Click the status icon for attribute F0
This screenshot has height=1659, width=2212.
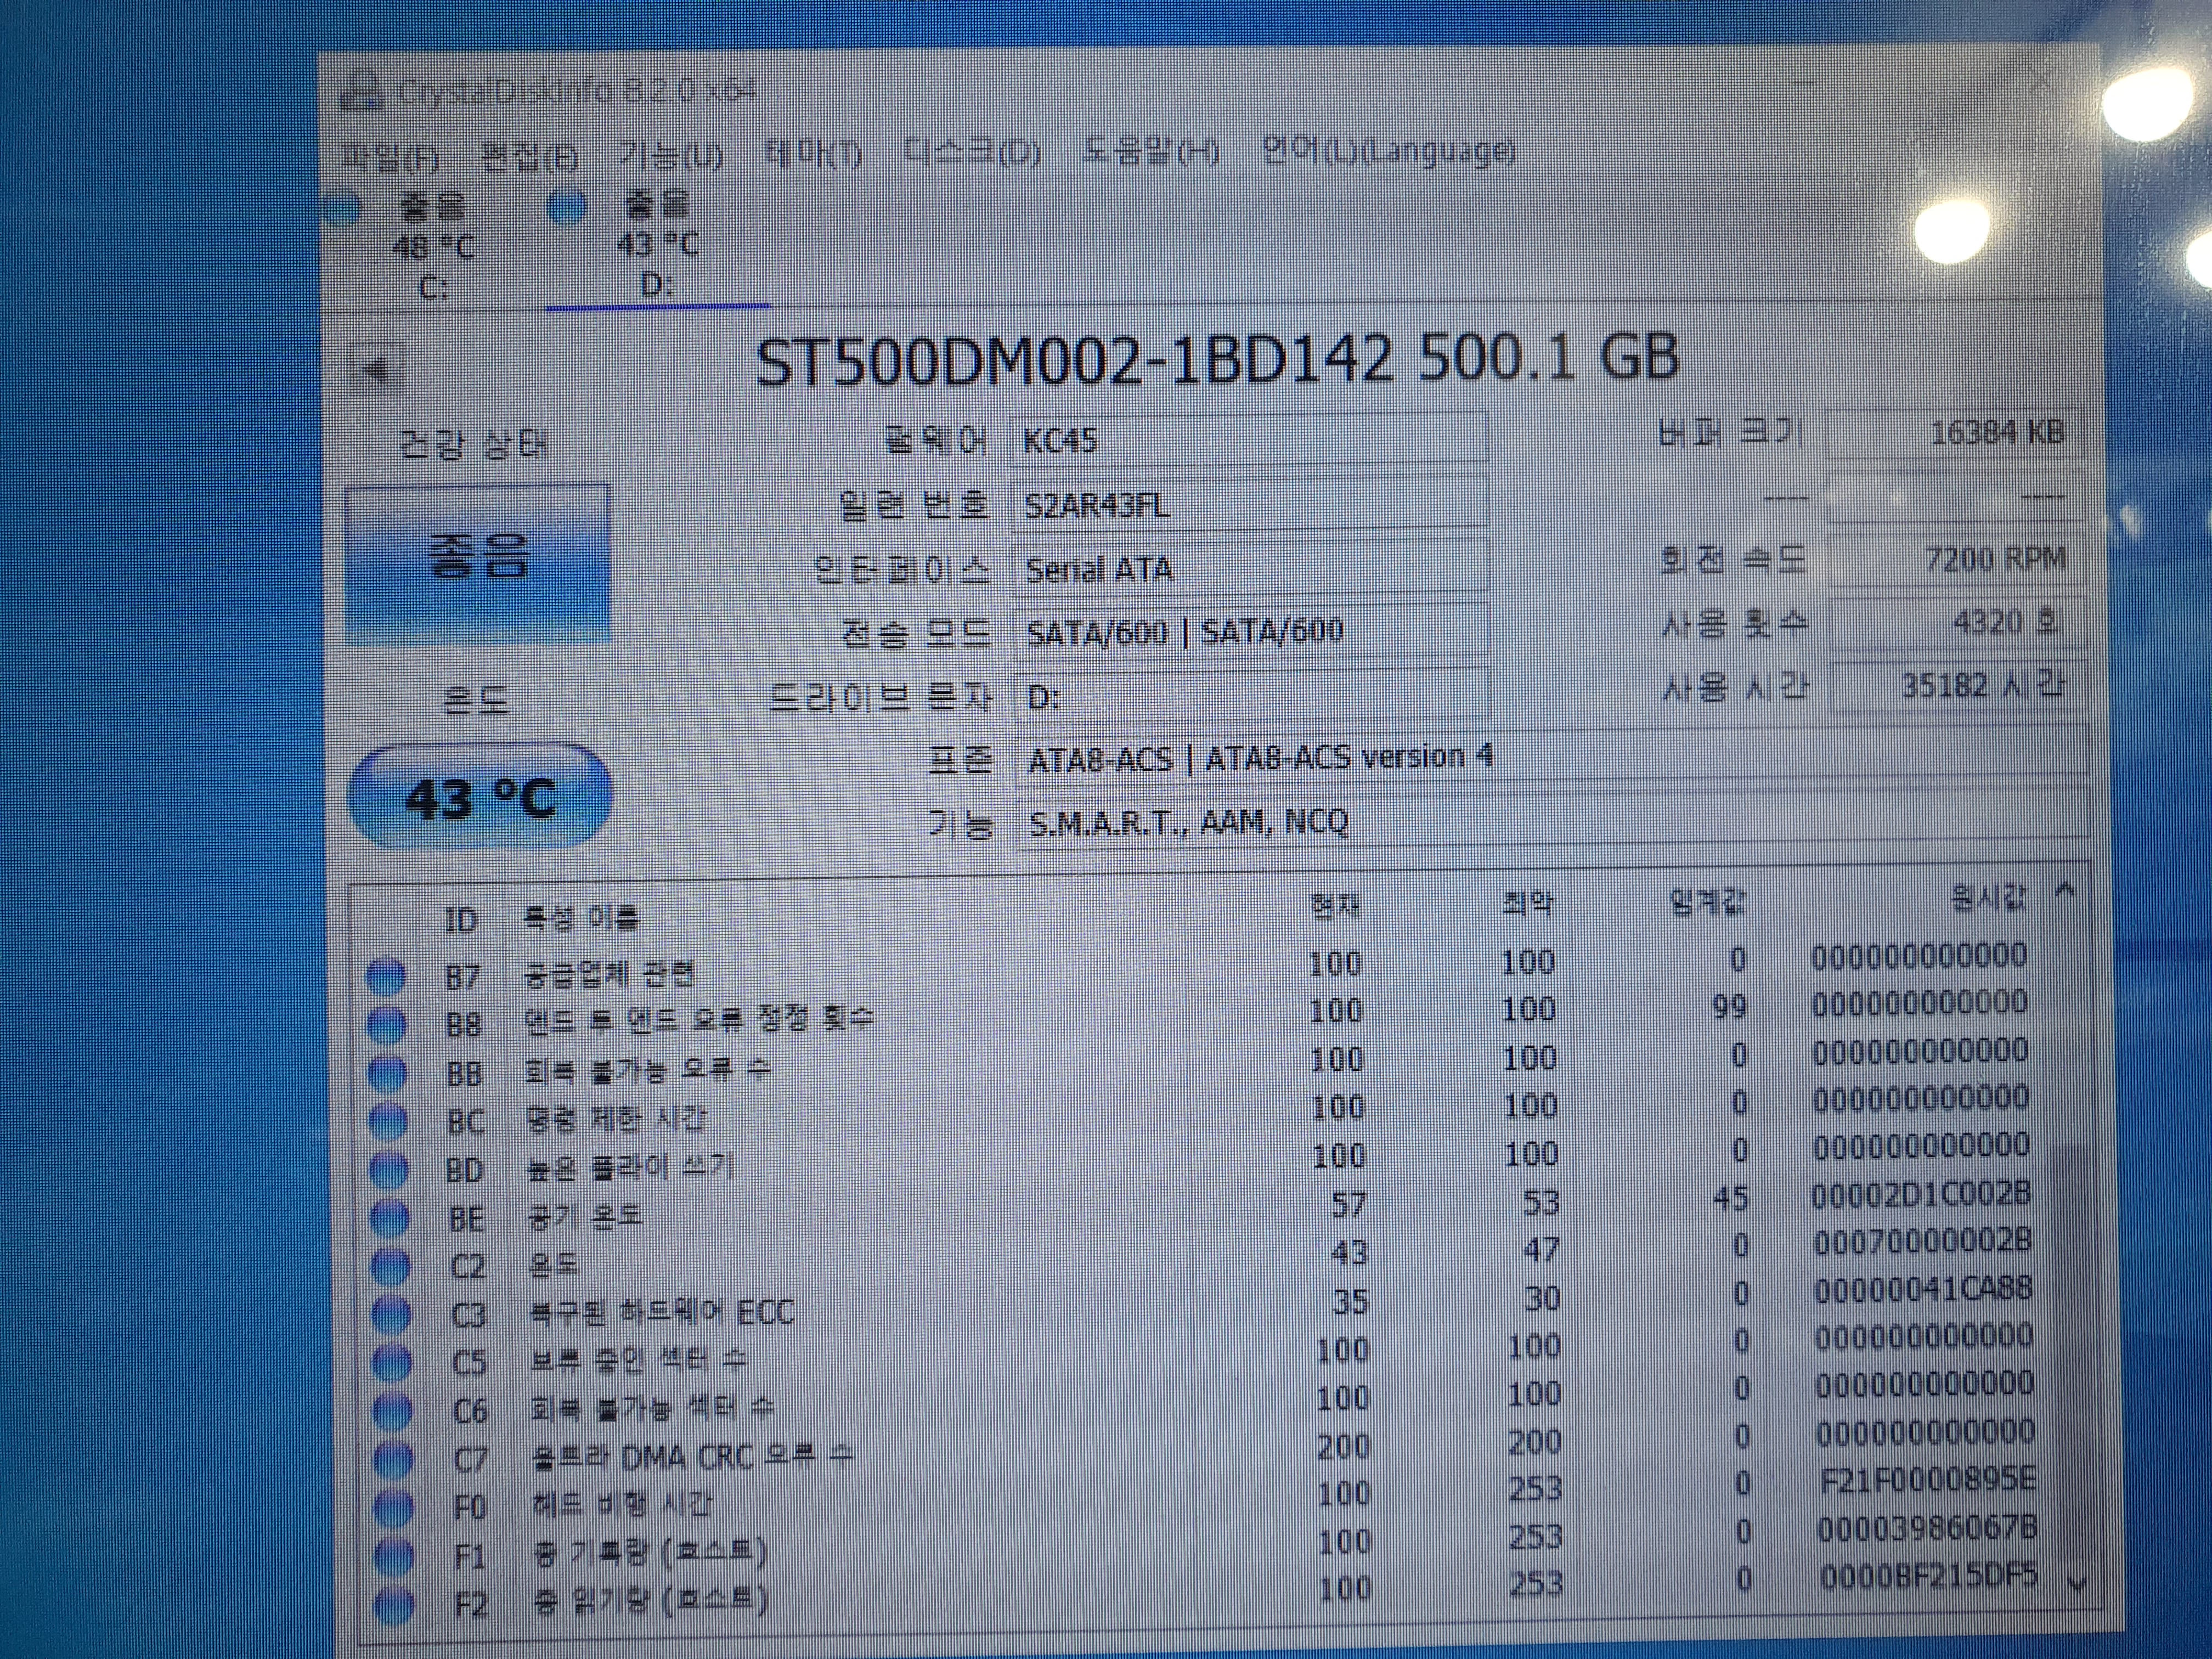pyautogui.click(x=394, y=1508)
